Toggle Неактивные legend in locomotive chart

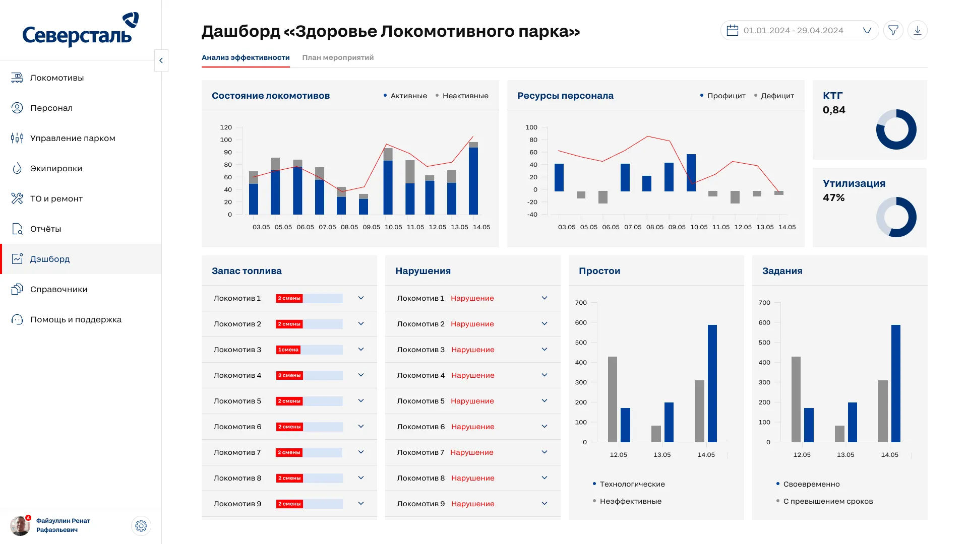[x=462, y=96]
